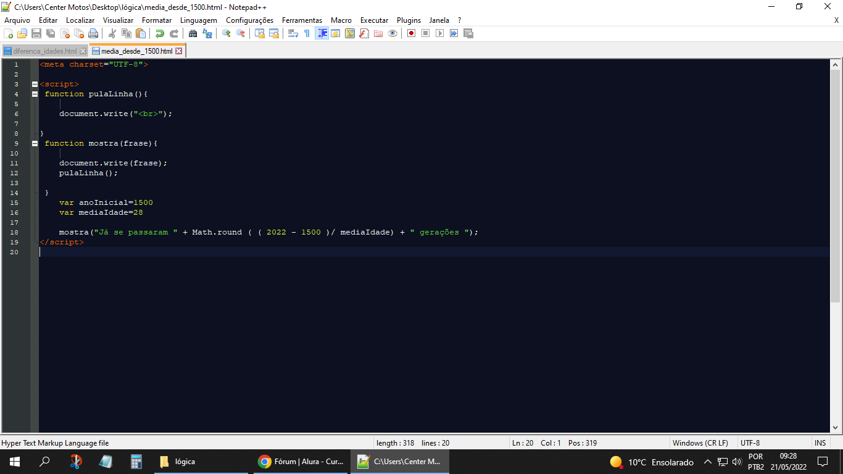Cut selection with the scissors icon
Image resolution: width=843 pixels, height=474 pixels.
pyautogui.click(x=112, y=33)
